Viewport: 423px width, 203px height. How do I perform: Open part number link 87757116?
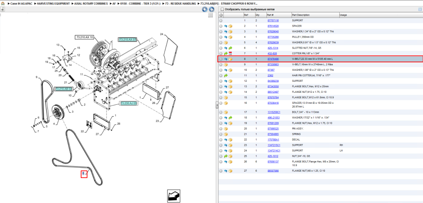[x=273, y=20]
